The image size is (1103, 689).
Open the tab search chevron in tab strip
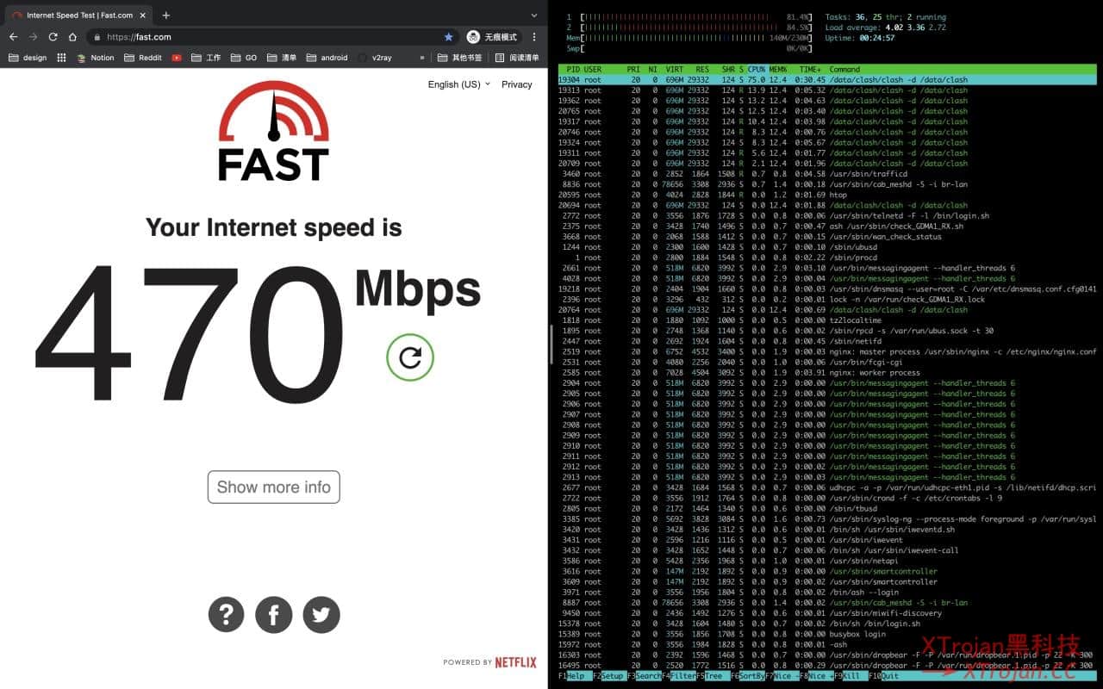coord(534,16)
